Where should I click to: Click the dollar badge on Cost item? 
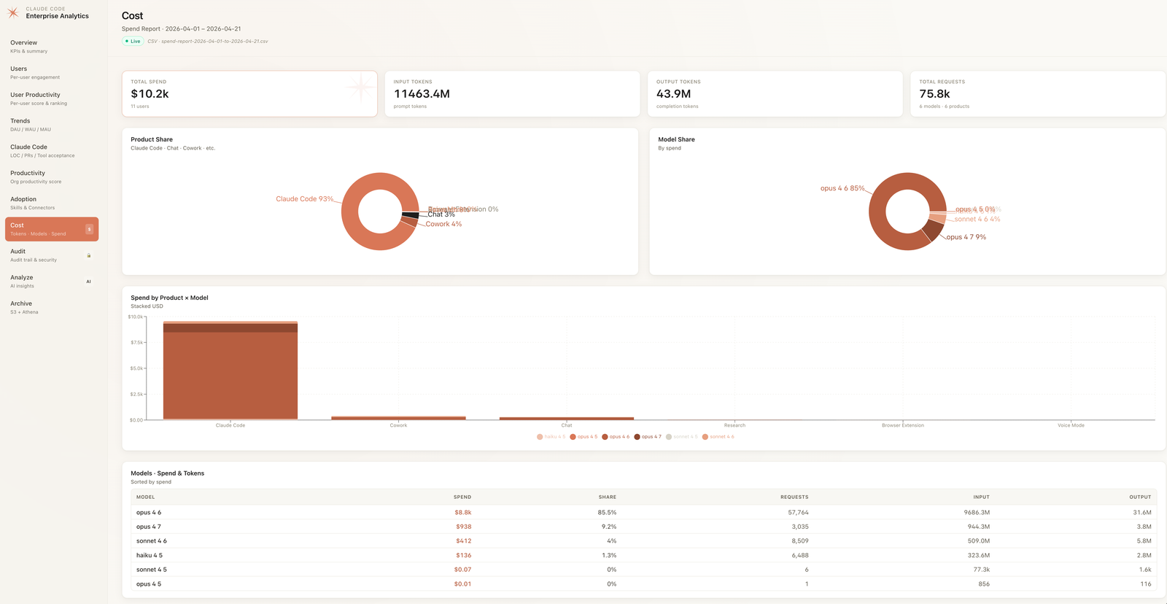pos(89,229)
